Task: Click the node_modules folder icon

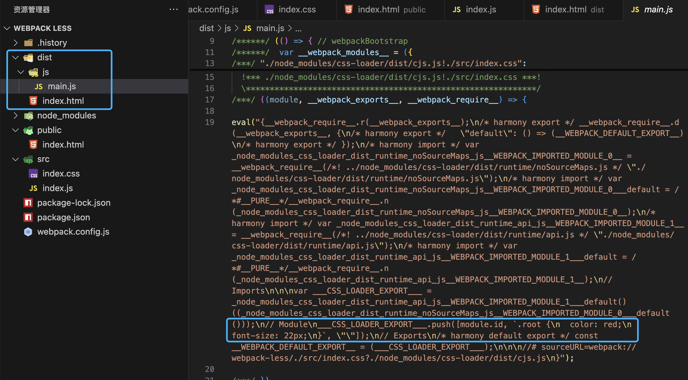Action: (29, 115)
